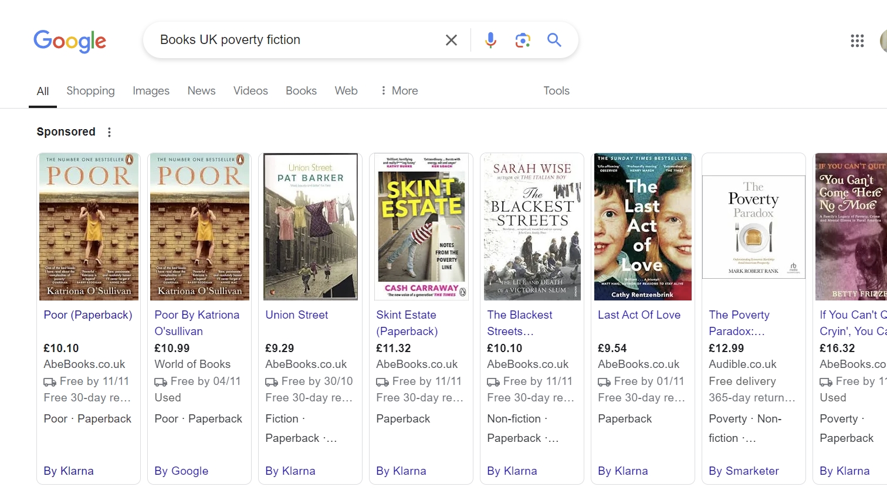Image resolution: width=887 pixels, height=490 pixels.
Task: Click 'The Blackest Streets' cover image
Action: pyautogui.click(x=531, y=226)
